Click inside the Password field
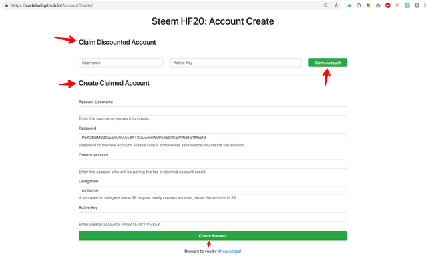 click(213, 138)
